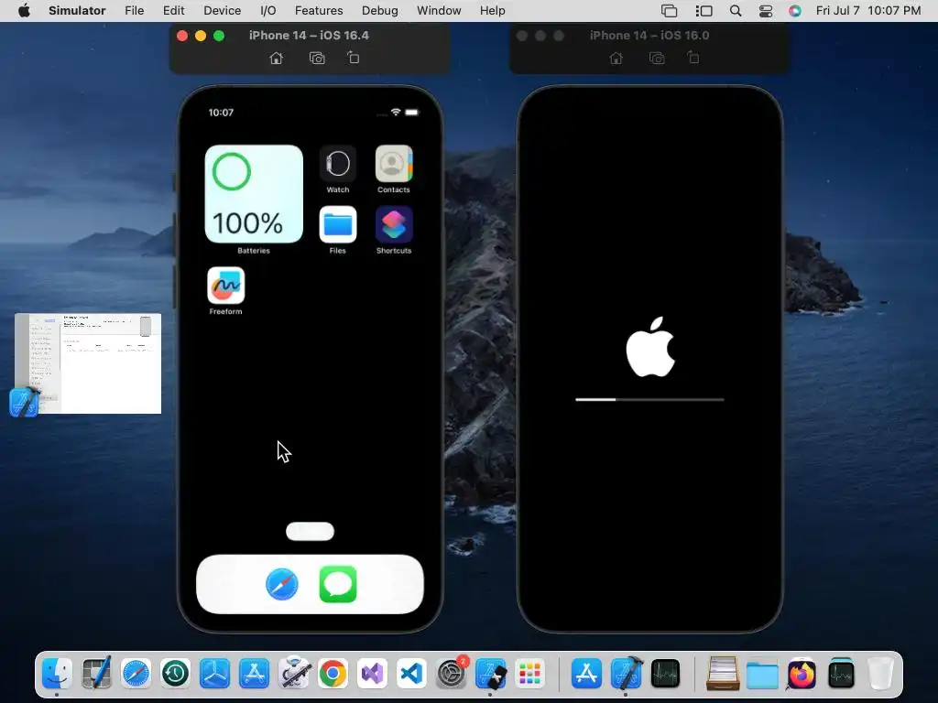Screen dimensions: 938x703
Task: Open Safari in the iPhone dock
Action: click(282, 584)
